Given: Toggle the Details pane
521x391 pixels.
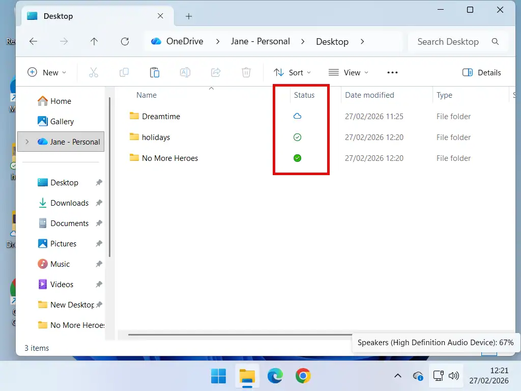Looking at the screenshot, I should 481,72.
